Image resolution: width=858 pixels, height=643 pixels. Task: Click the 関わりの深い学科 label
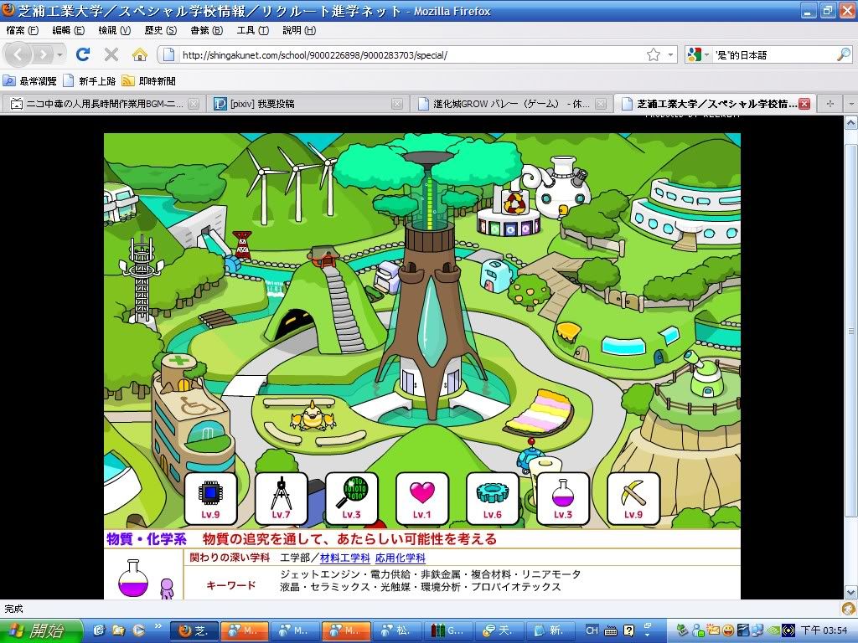tap(230, 558)
